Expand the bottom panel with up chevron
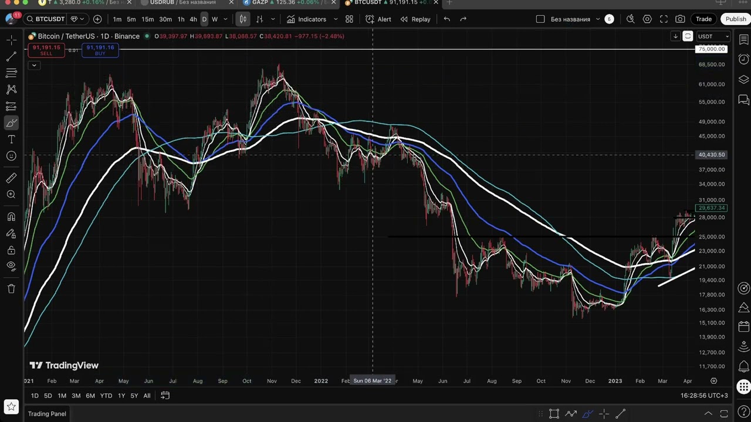Image resolution: width=751 pixels, height=422 pixels. (x=708, y=414)
